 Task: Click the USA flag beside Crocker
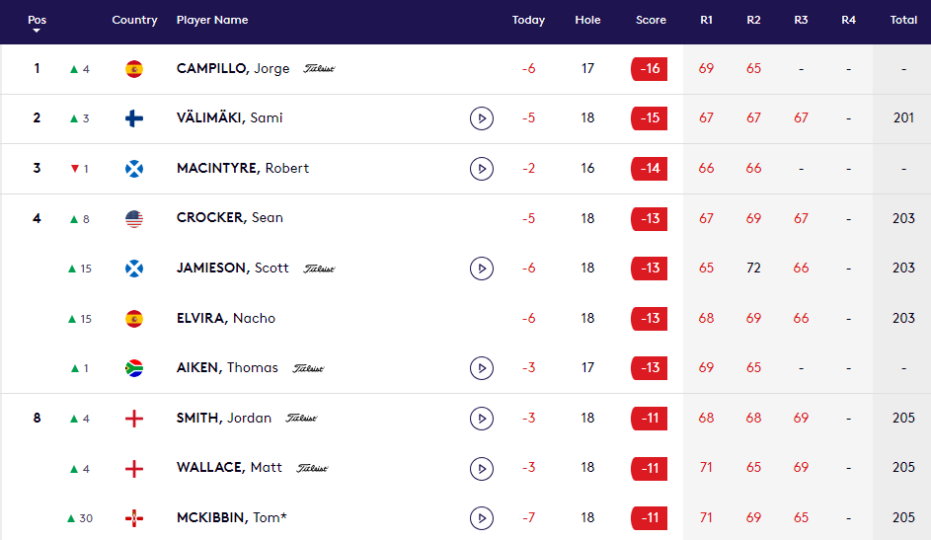point(134,218)
